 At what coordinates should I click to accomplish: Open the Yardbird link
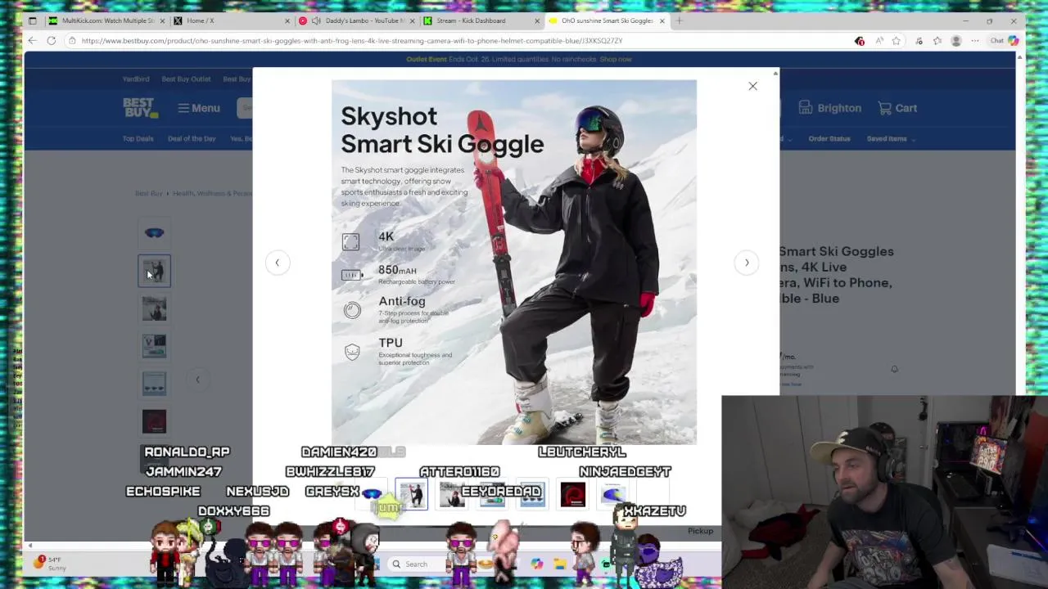136,79
